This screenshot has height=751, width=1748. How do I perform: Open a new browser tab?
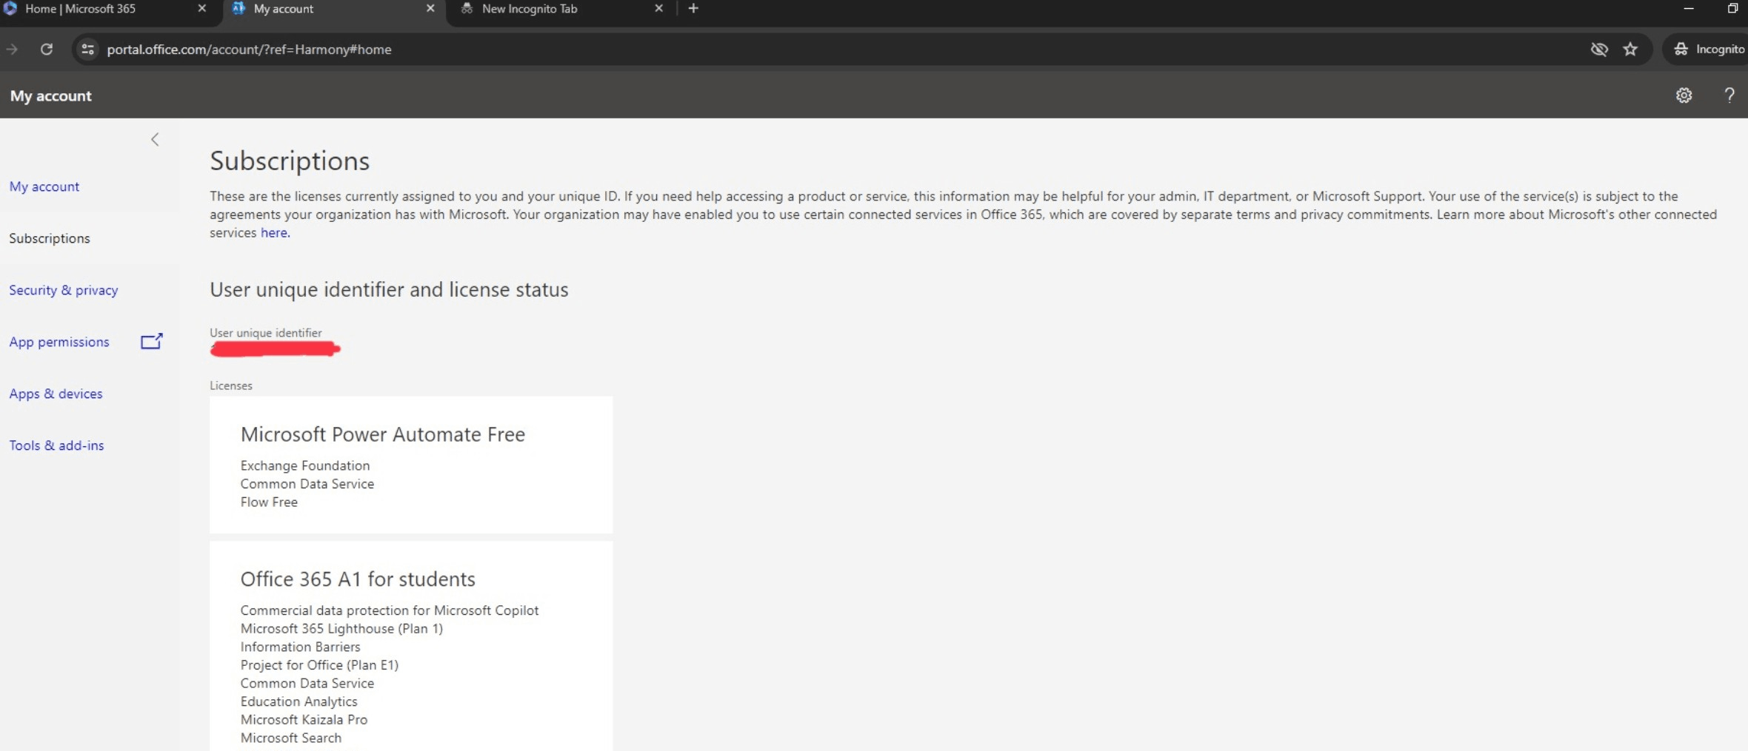point(693,9)
